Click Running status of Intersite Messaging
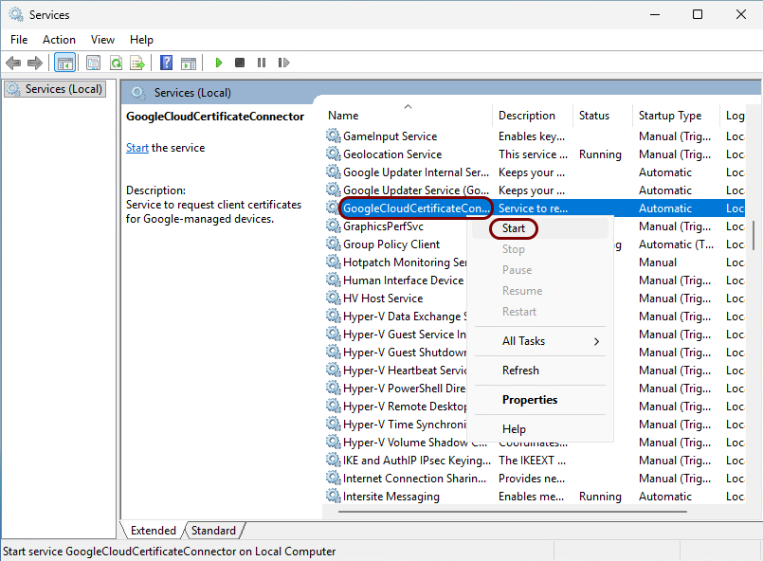 coord(600,496)
